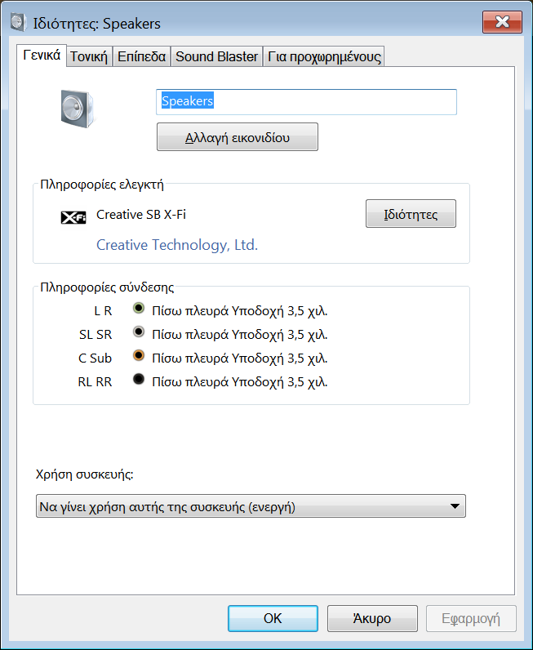Screen dimensions: 533x650
Task: Select the Sound Blaster tab
Action: tap(216, 56)
